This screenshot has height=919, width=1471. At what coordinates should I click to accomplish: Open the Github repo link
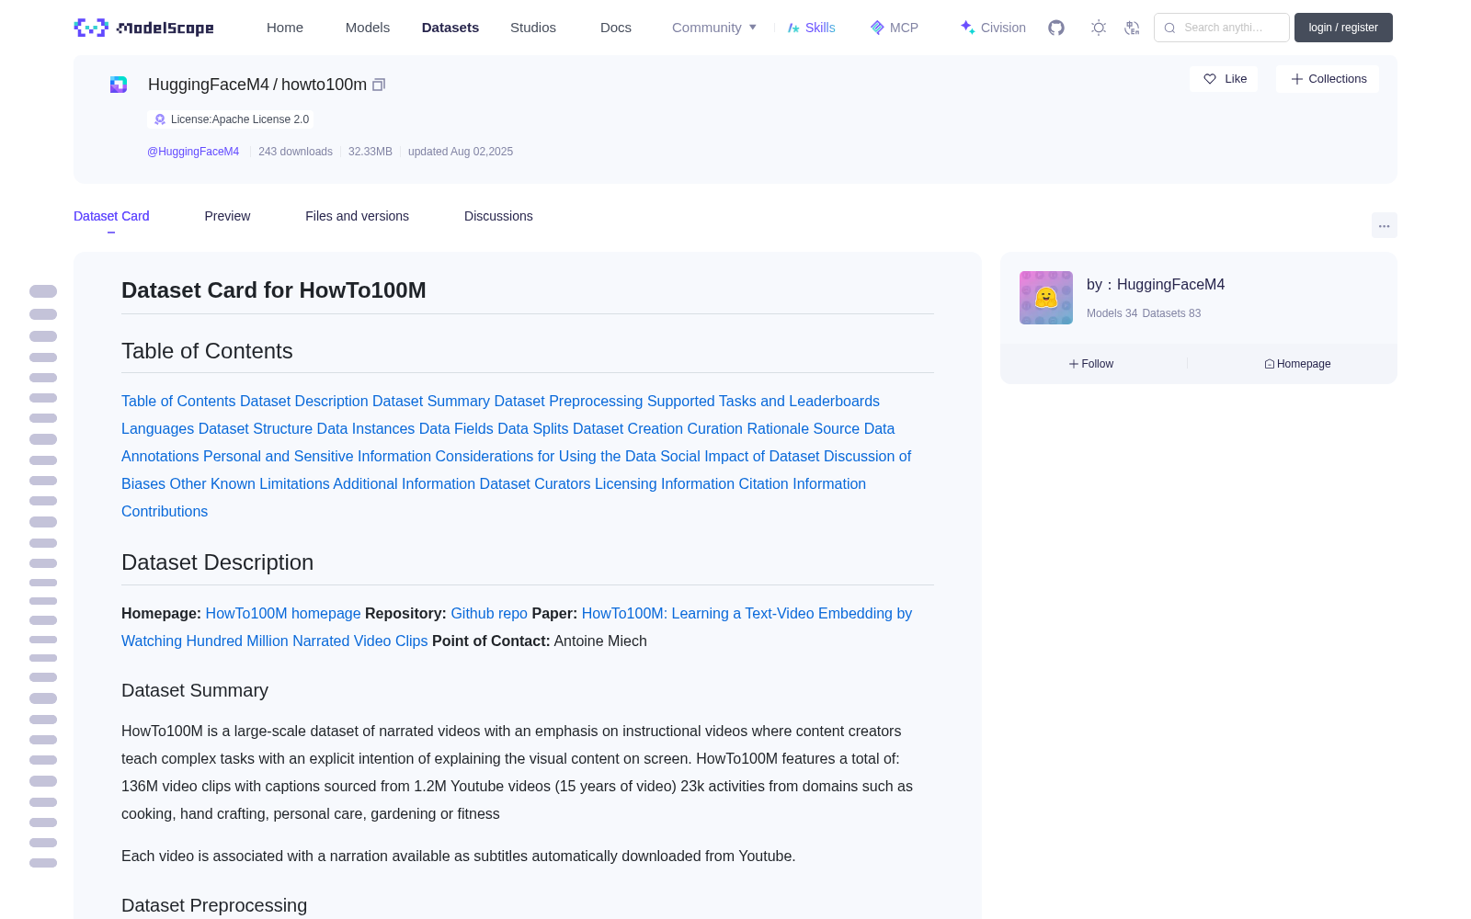(489, 613)
